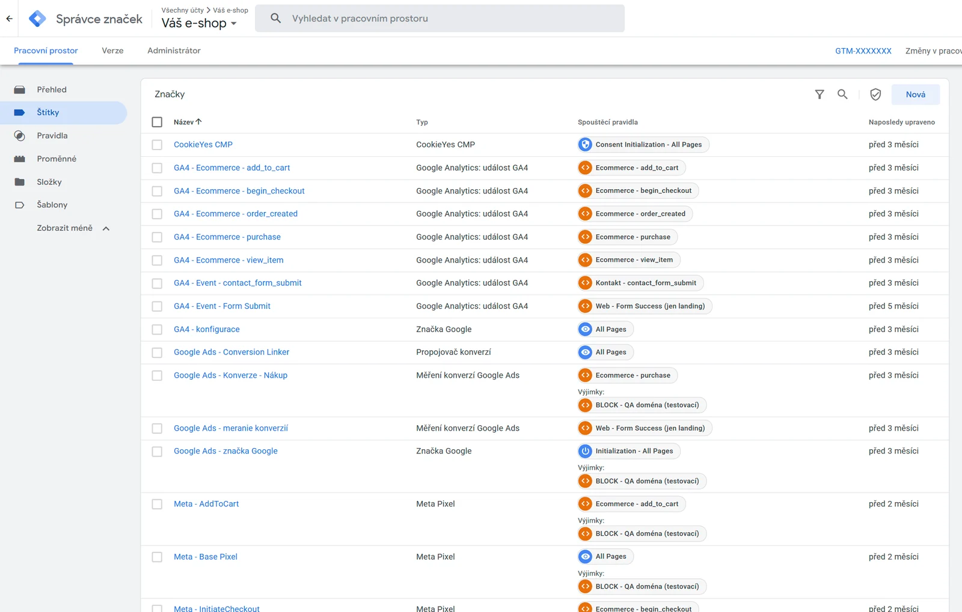The height and width of the screenshot is (612, 962).
Task: Open the filter funnel icon above the table
Action: pyautogui.click(x=820, y=94)
